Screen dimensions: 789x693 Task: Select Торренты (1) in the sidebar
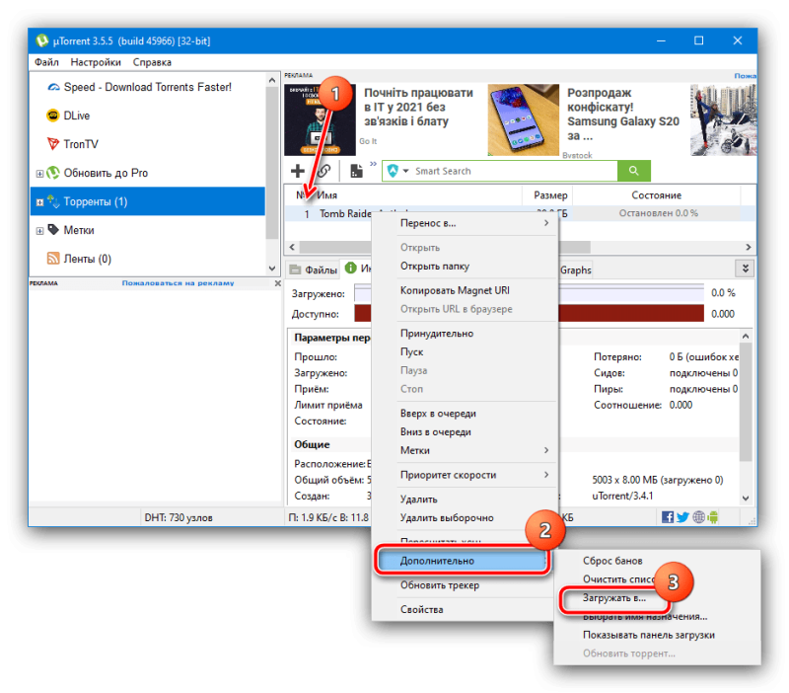click(x=147, y=201)
